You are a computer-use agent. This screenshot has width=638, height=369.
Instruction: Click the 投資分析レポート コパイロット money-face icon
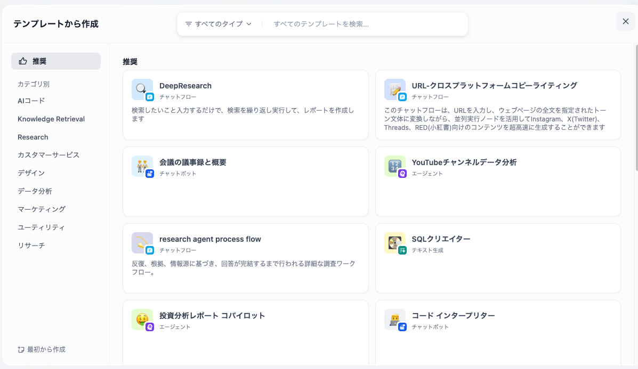click(142, 319)
